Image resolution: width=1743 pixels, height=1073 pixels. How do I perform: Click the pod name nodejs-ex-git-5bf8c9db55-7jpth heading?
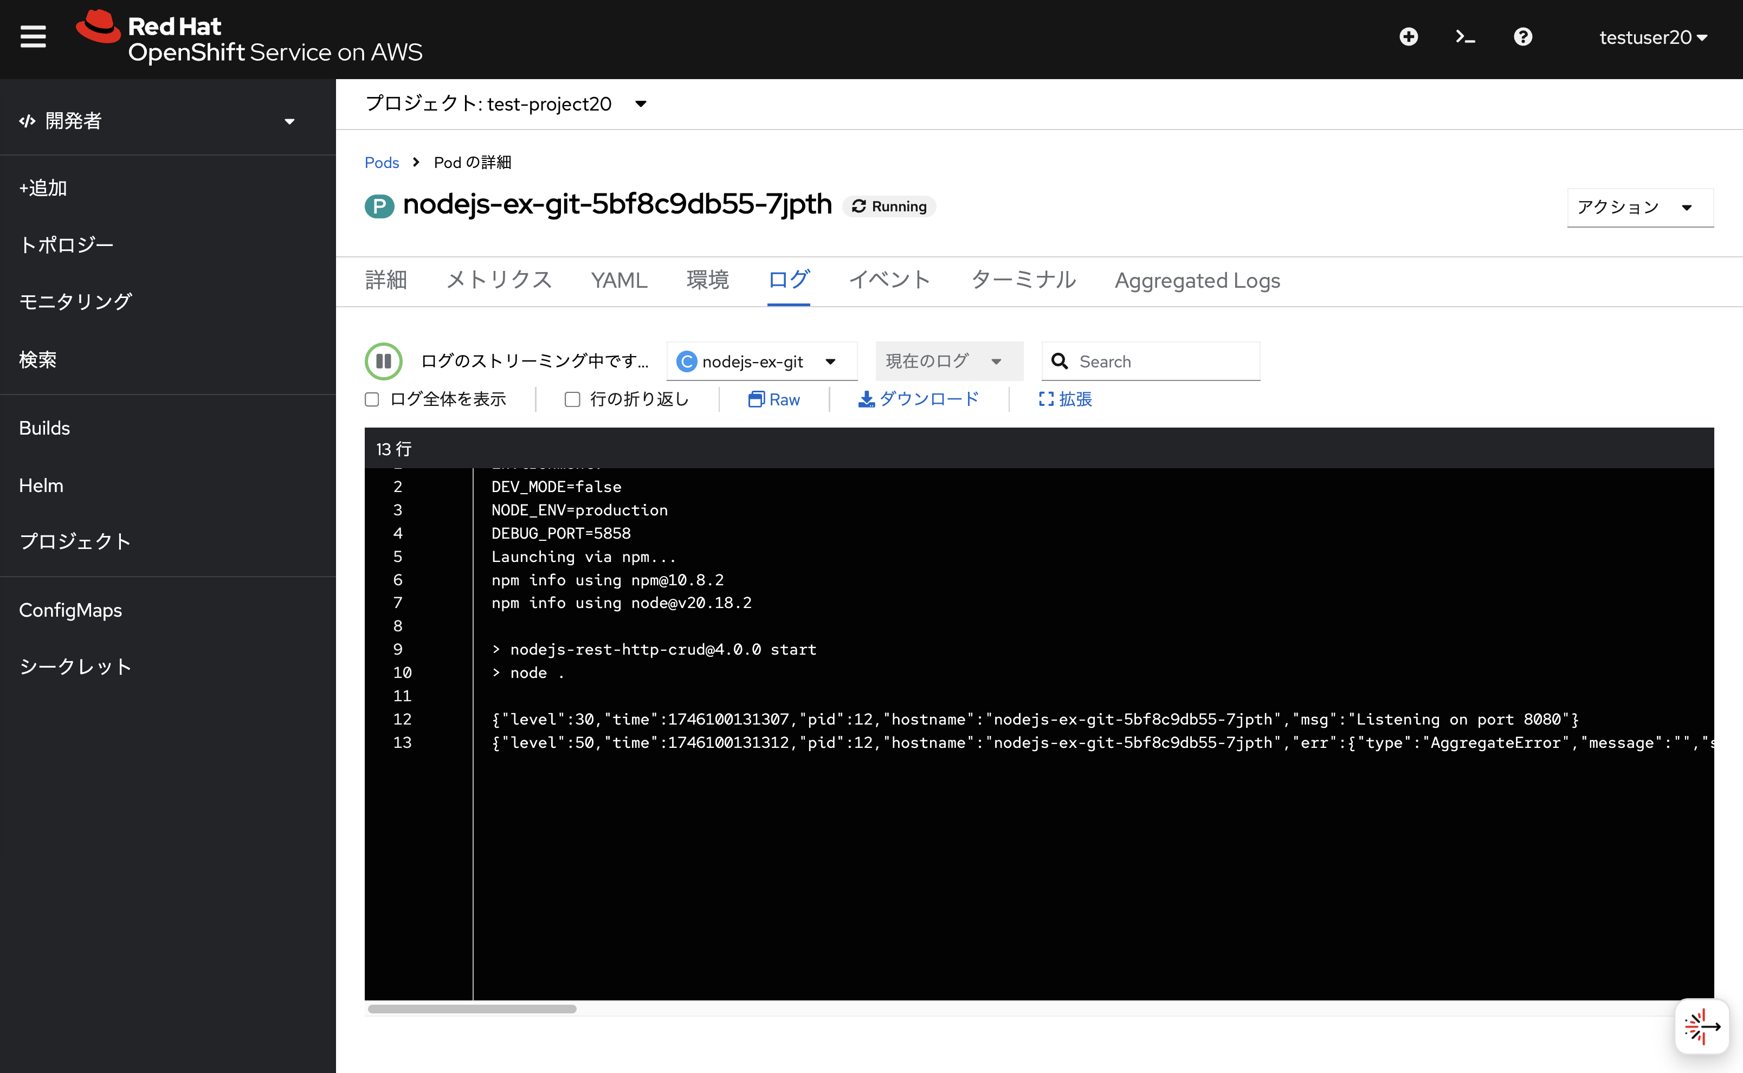[617, 204]
